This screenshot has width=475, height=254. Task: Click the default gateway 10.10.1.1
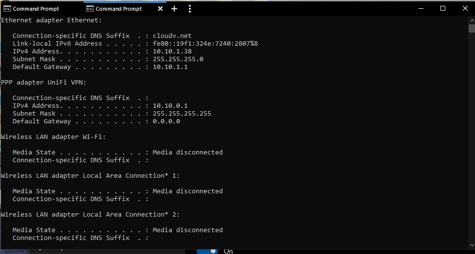pos(170,67)
